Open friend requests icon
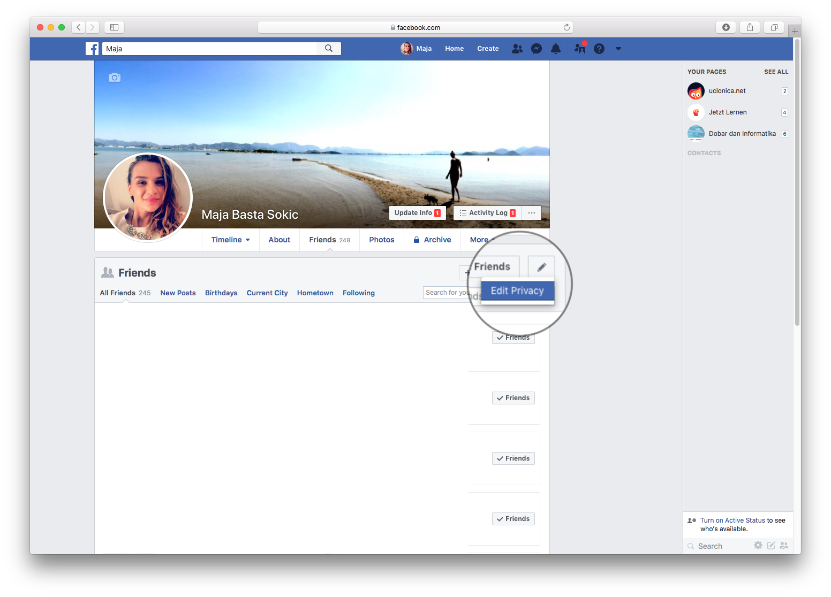 pos(517,49)
